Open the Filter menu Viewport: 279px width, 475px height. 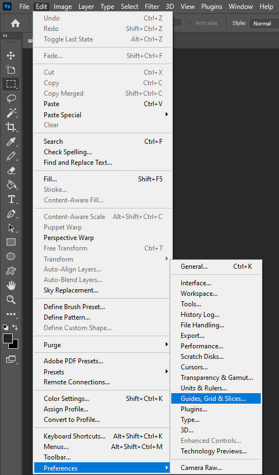tap(152, 7)
